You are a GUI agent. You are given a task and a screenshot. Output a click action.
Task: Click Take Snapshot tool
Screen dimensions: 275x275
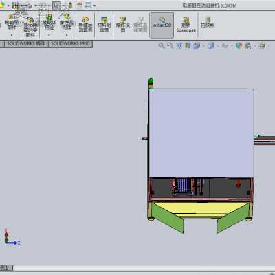pos(208,22)
